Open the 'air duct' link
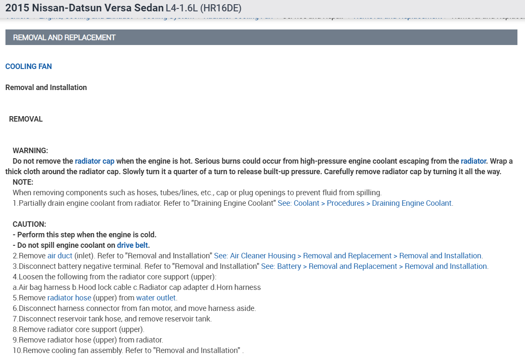This screenshot has width=525, height=361. click(60, 256)
